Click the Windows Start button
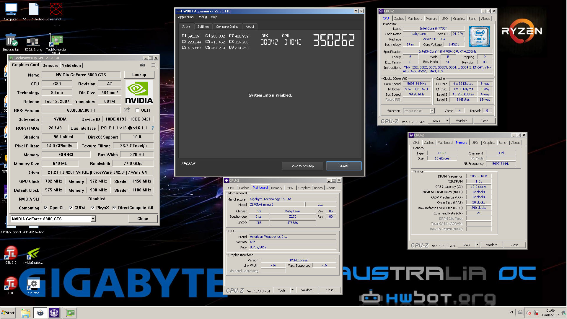 click(x=8, y=313)
